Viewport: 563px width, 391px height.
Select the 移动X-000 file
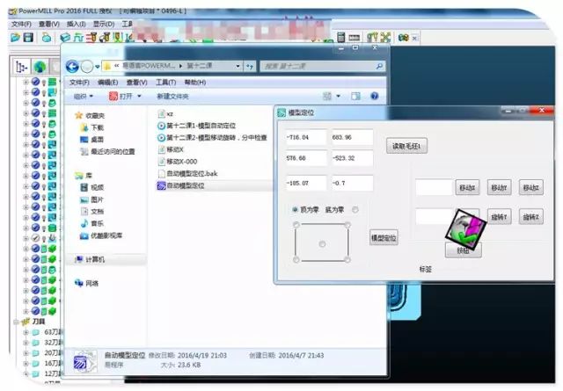(178, 162)
